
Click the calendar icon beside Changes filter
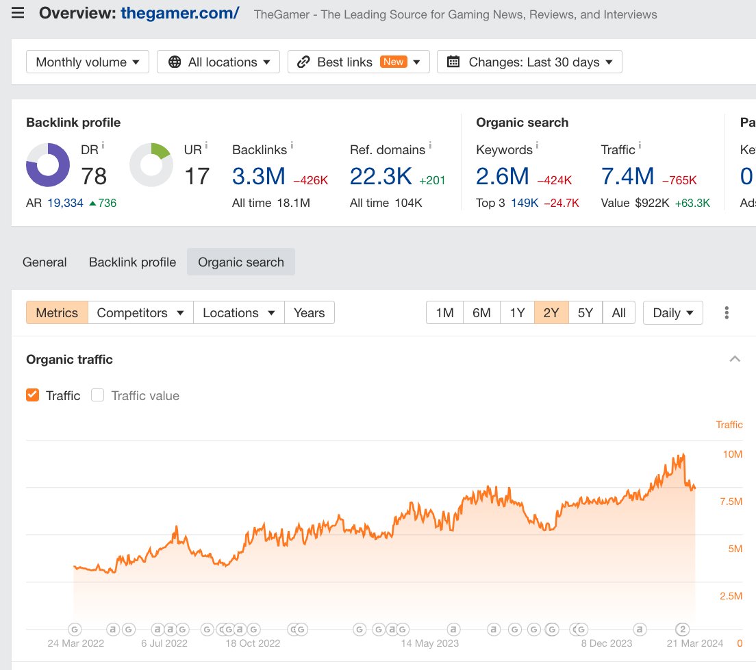pos(453,61)
